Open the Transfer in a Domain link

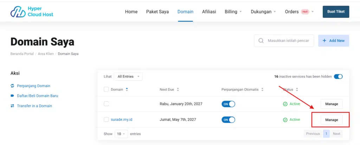click(34, 106)
